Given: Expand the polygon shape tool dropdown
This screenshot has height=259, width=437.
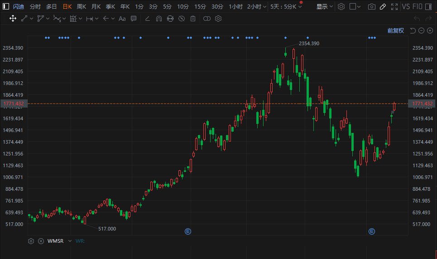Looking at the screenshot, I should pyautogui.click(x=48, y=19).
